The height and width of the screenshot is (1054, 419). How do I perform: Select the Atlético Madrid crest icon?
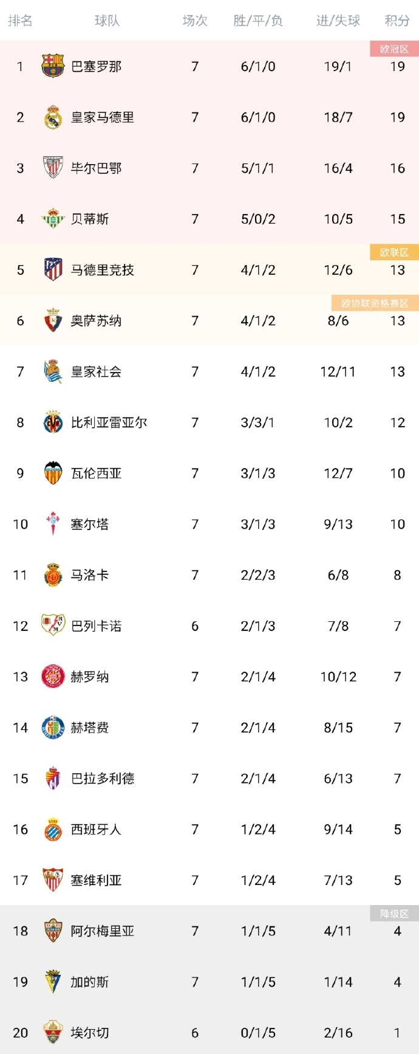(53, 269)
